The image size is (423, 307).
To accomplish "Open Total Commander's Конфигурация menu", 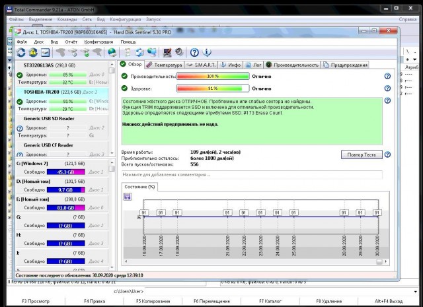I will pos(126,19).
